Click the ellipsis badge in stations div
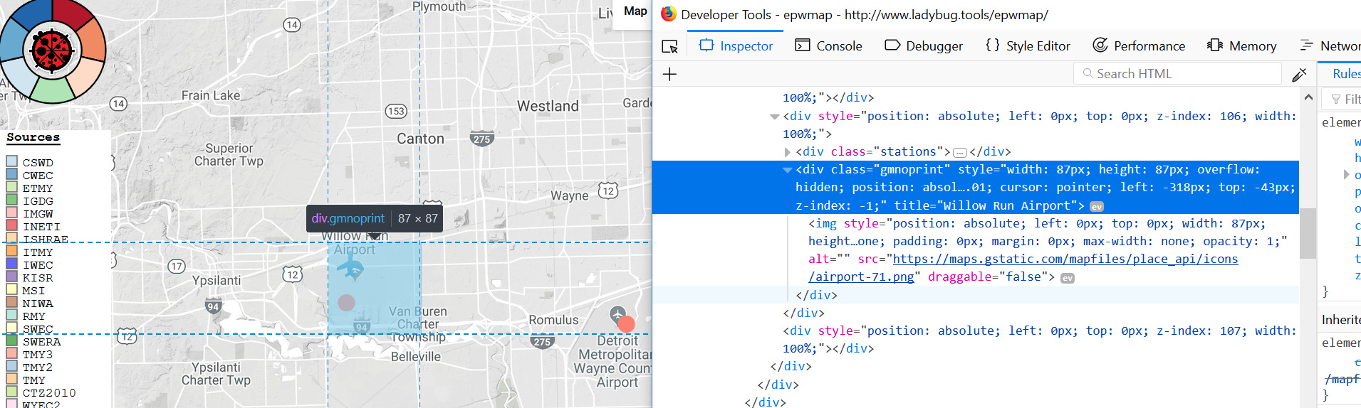Screen dimensions: 1361x408 959,152
